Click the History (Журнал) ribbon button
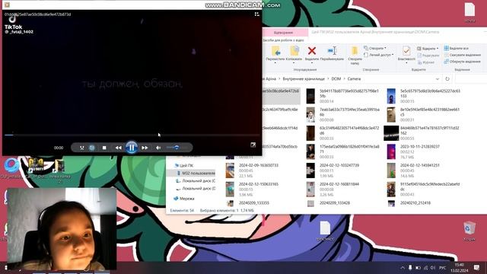The width and height of the screenshot is (487, 274). 425,62
